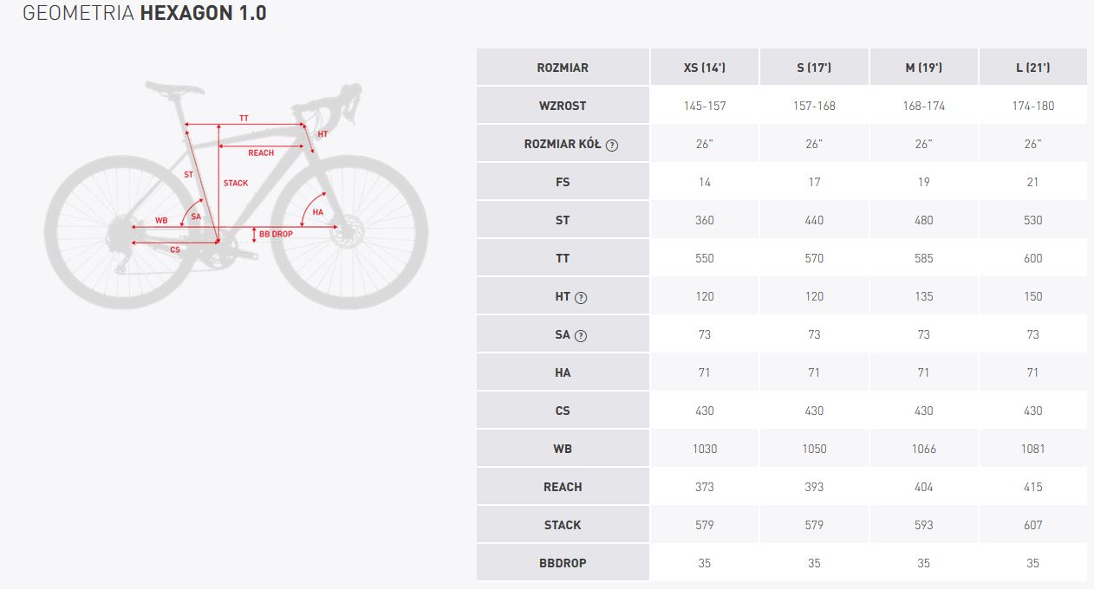Viewport: 1094px width, 589px height.
Task: Click the GEOMETRIA HEXAGON 1.0 heading
Action: coord(144,13)
